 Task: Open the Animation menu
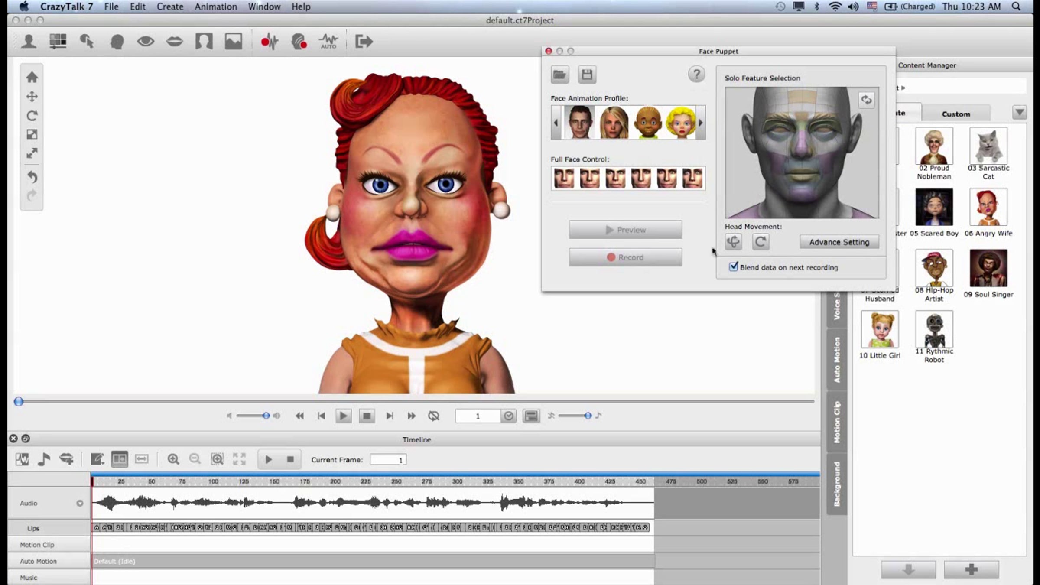(215, 6)
